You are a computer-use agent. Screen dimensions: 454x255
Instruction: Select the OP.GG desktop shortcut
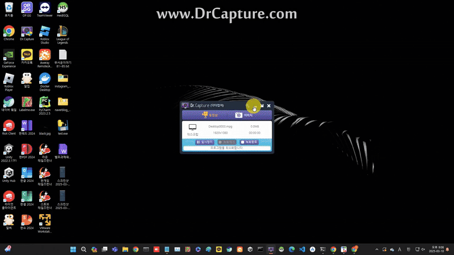pos(27,9)
